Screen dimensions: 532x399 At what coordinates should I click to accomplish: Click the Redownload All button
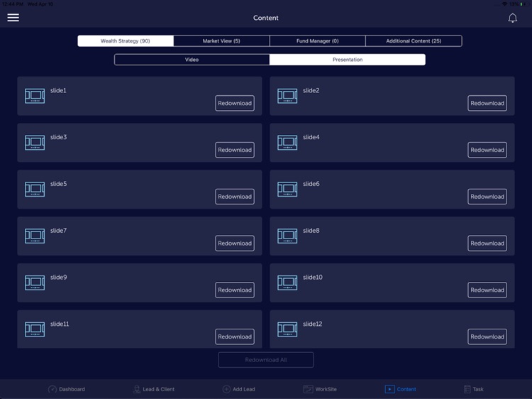tap(266, 360)
